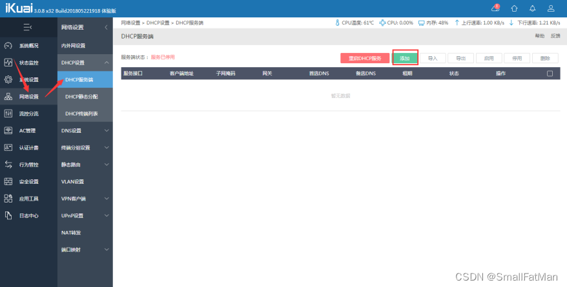Viewport: 567px width, 287px height.
Task: Expand the DNS设置 section
Action: click(107, 131)
